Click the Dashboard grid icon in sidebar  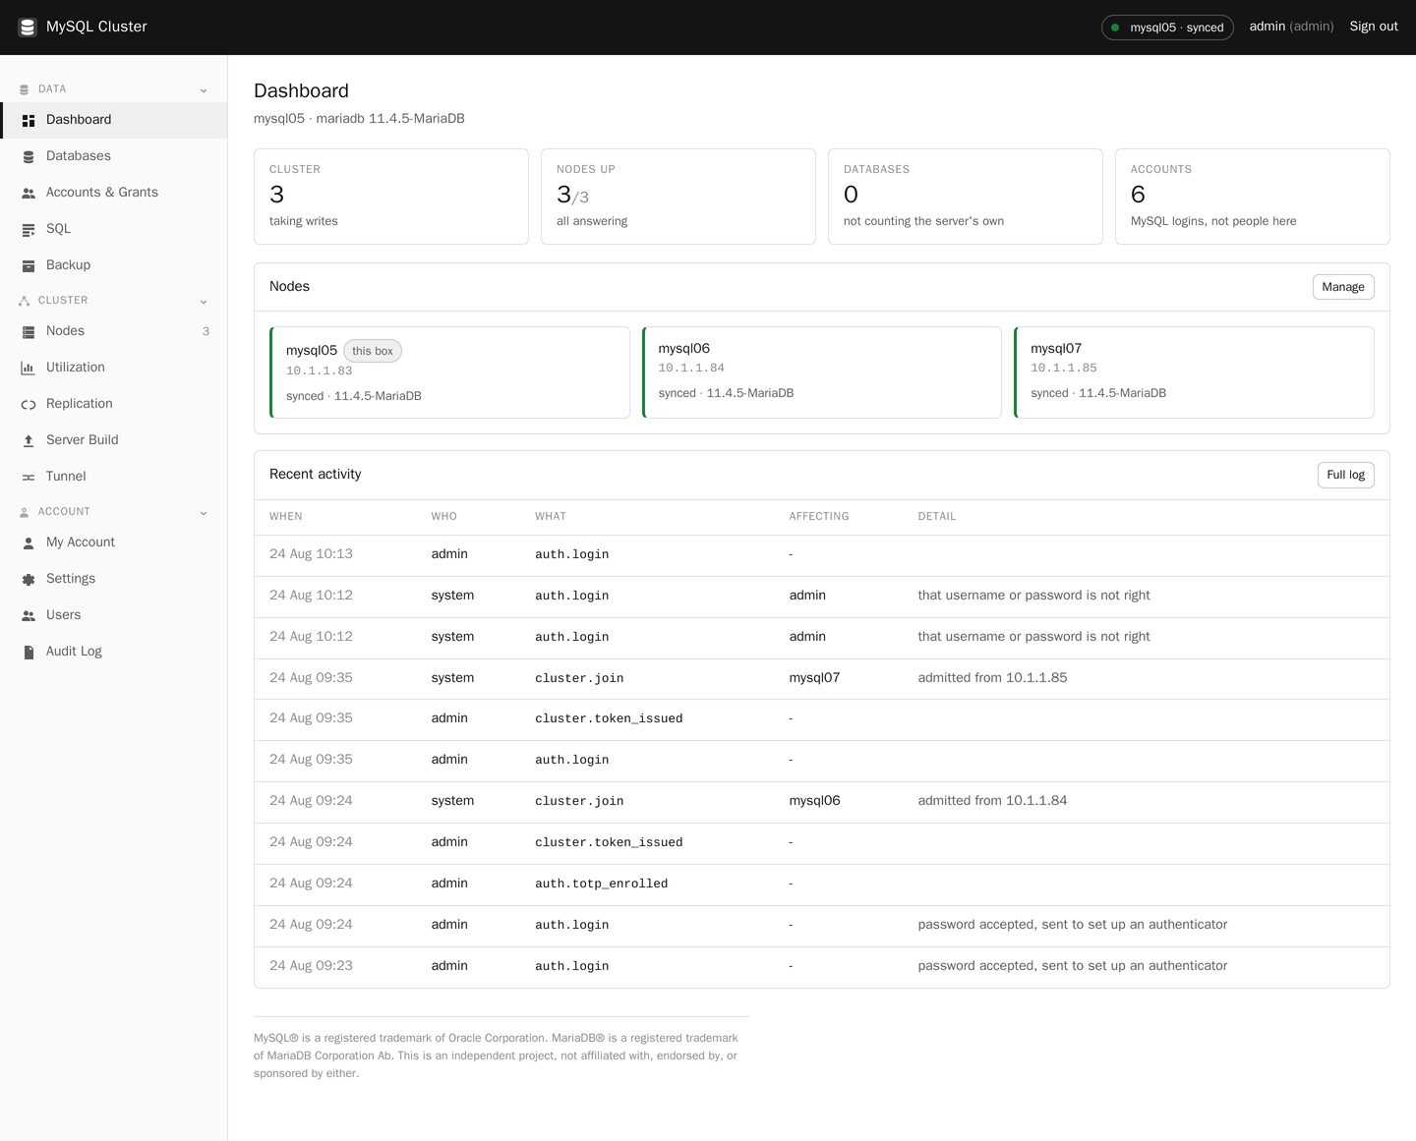point(29,120)
